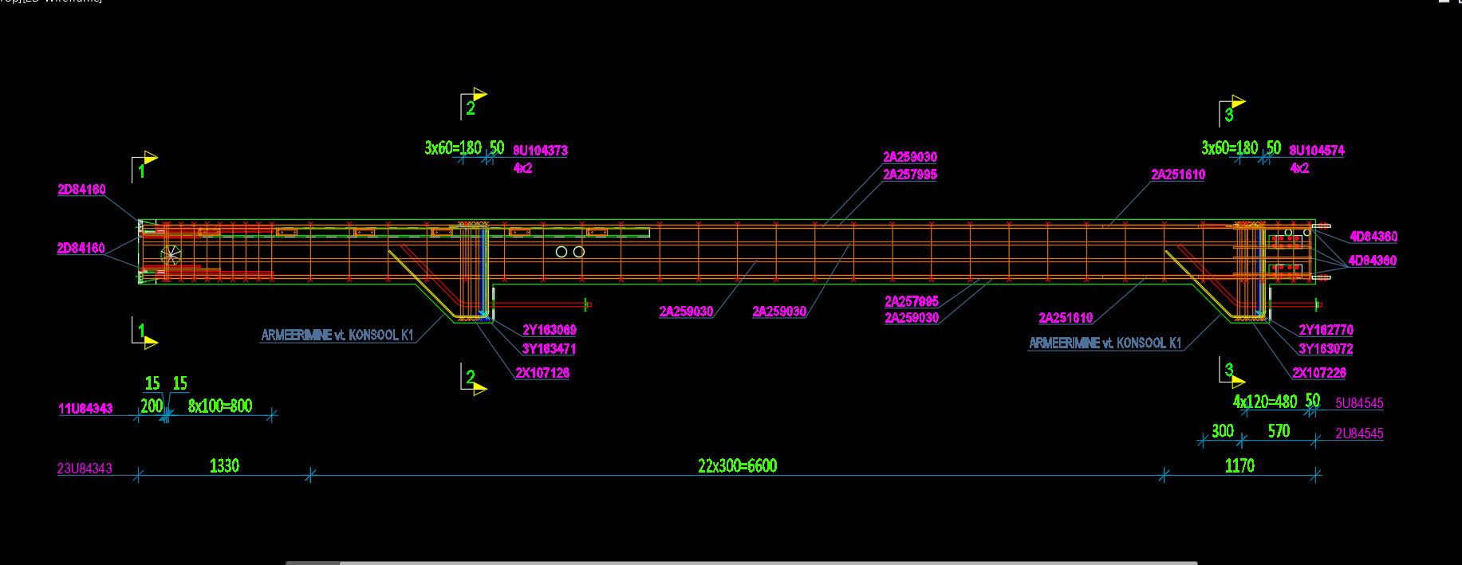Image resolution: width=1462 pixels, height=565 pixels.
Task: Click the bottom section 1 flag marker
Action: pyautogui.click(x=144, y=335)
